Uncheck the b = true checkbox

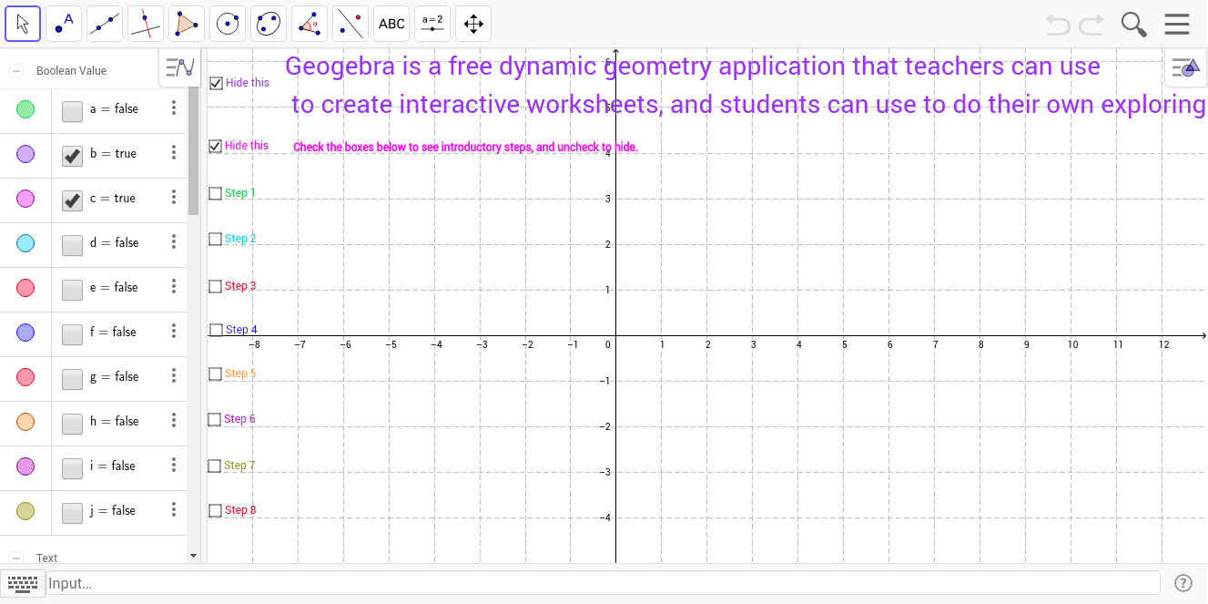click(x=72, y=155)
